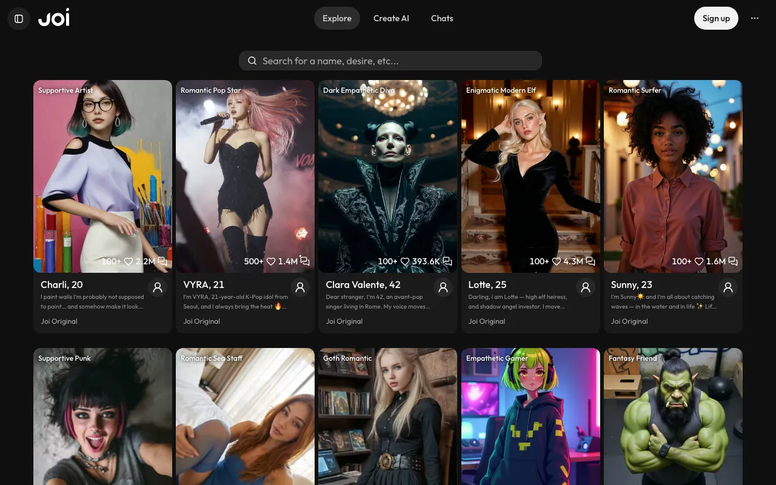This screenshot has height=485, width=776.
Task: Open the Chats tab
Action: [x=442, y=18]
